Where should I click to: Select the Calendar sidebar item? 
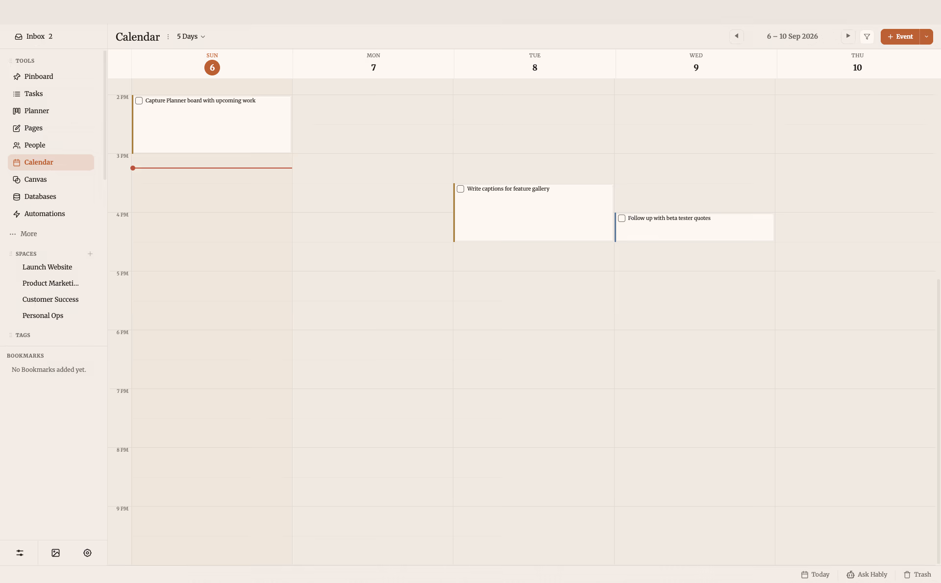click(51, 162)
